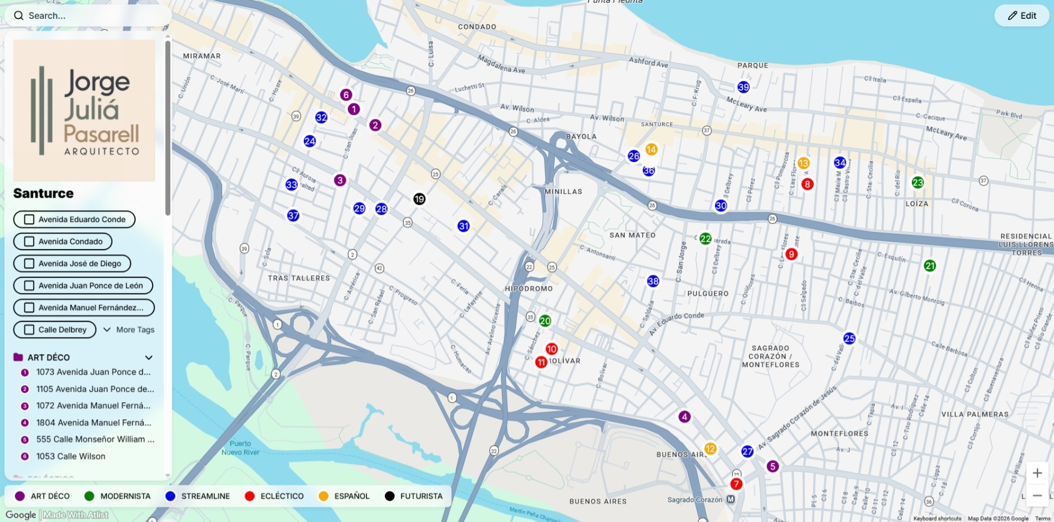
Task: Select red map marker number 10
Action: (552, 349)
